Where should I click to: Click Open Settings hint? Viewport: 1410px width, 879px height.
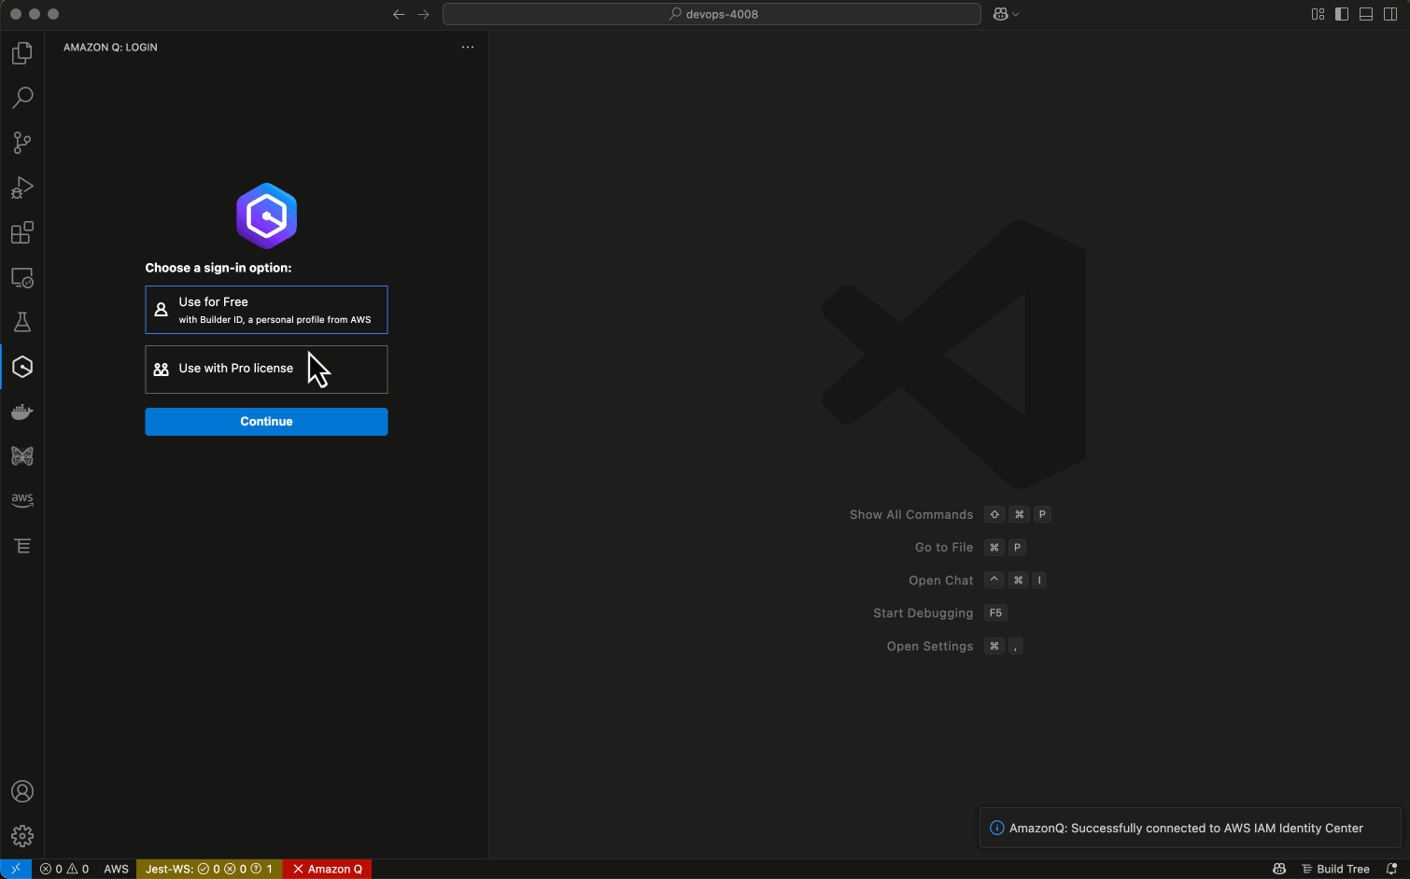[930, 647]
